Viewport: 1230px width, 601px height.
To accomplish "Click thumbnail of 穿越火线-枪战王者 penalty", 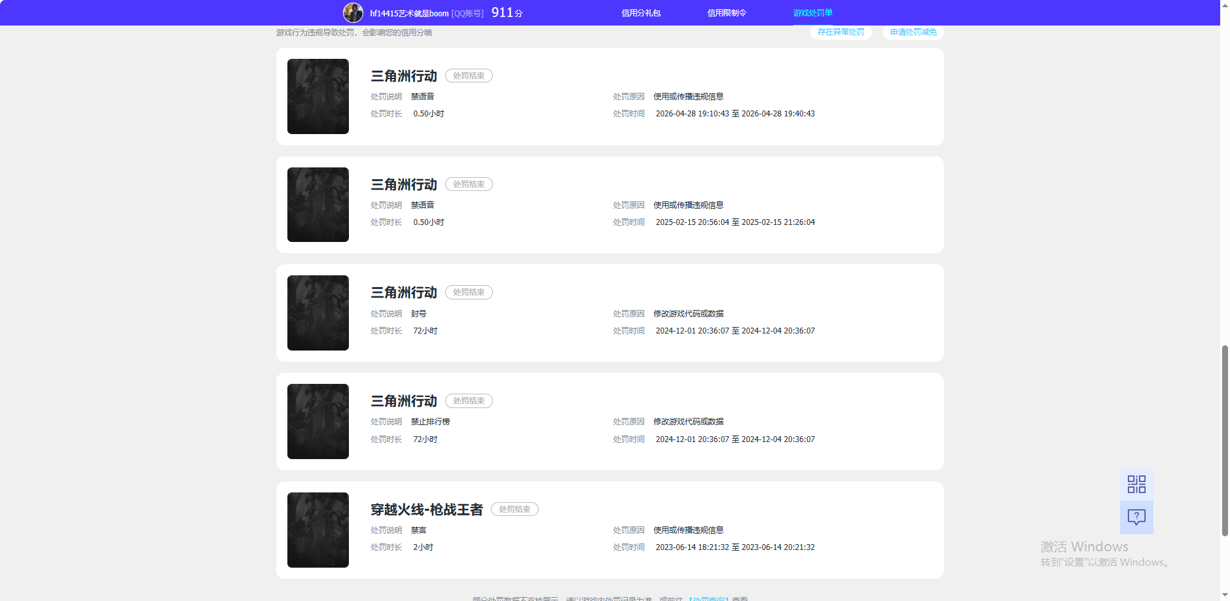I will 318,530.
